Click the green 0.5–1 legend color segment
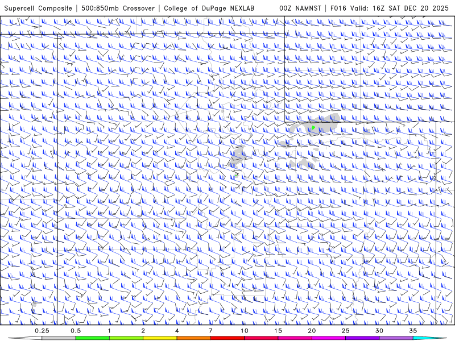The width and height of the screenshot is (455, 341). (x=93, y=338)
